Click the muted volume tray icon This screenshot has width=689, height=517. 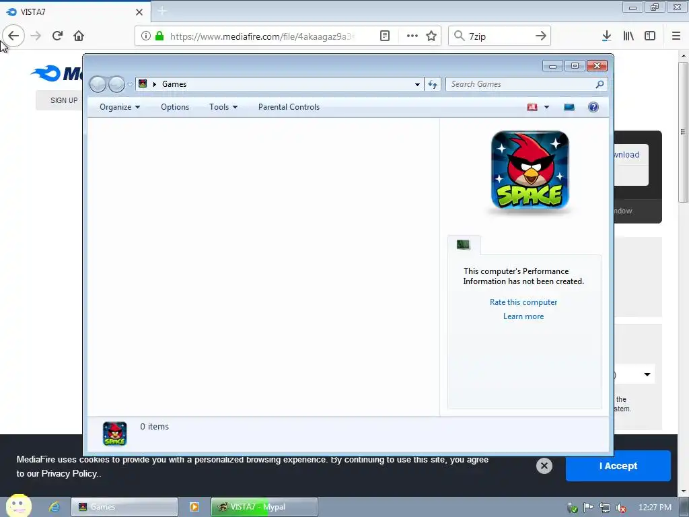(621, 508)
